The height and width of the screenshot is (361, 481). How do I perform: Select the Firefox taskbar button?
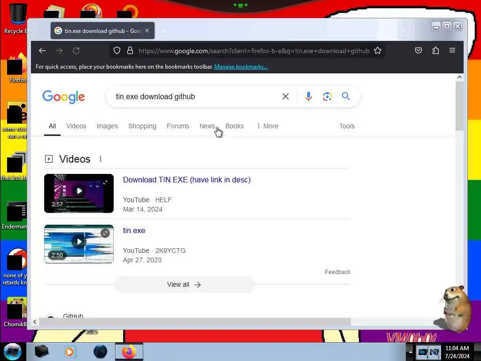pos(129,352)
